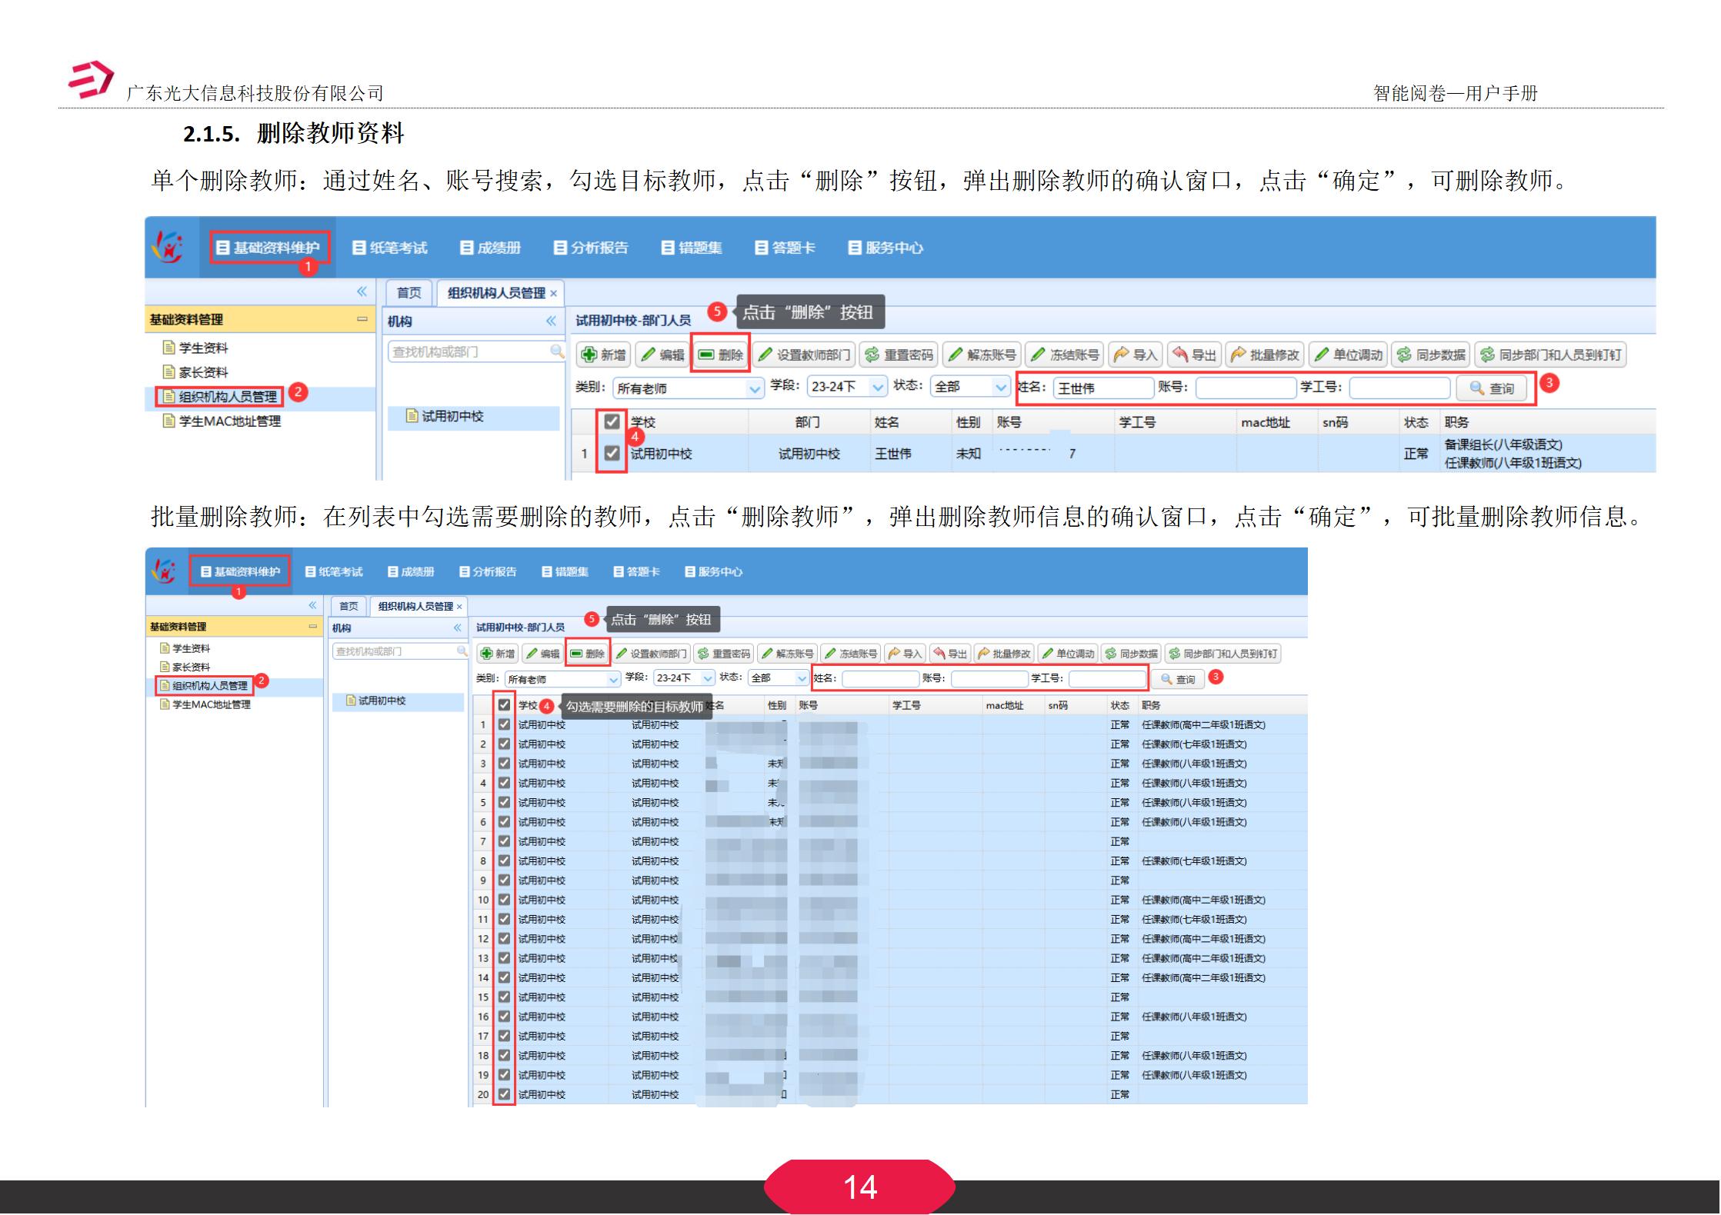
Task: Click the 重置密码 (Reset Password) icon
Action: point(900,355)
